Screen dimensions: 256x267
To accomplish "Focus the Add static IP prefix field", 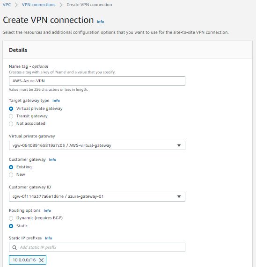I will (97, 247).
